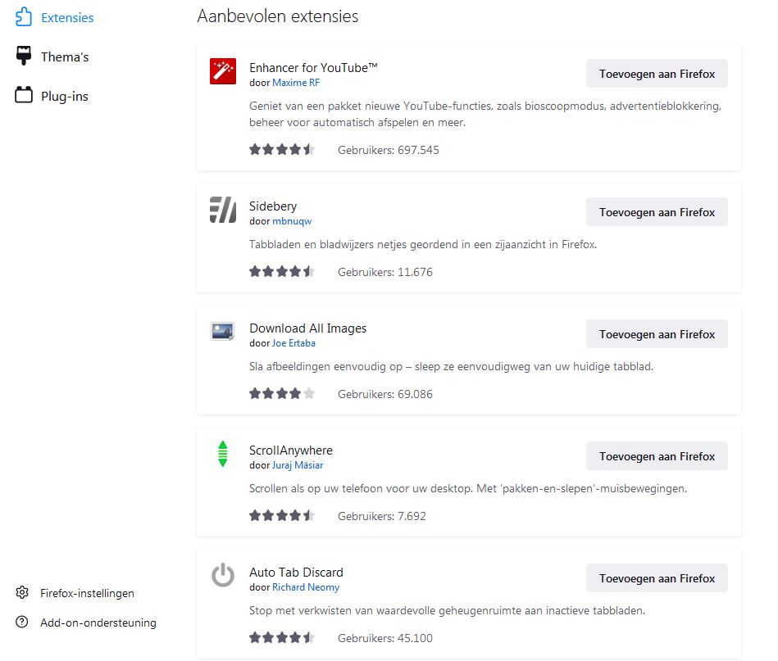Click the Add-on-ondersteuning question mark icon
Screen dimensions: 778x661
pyautogui.click(x=23, y=623)
